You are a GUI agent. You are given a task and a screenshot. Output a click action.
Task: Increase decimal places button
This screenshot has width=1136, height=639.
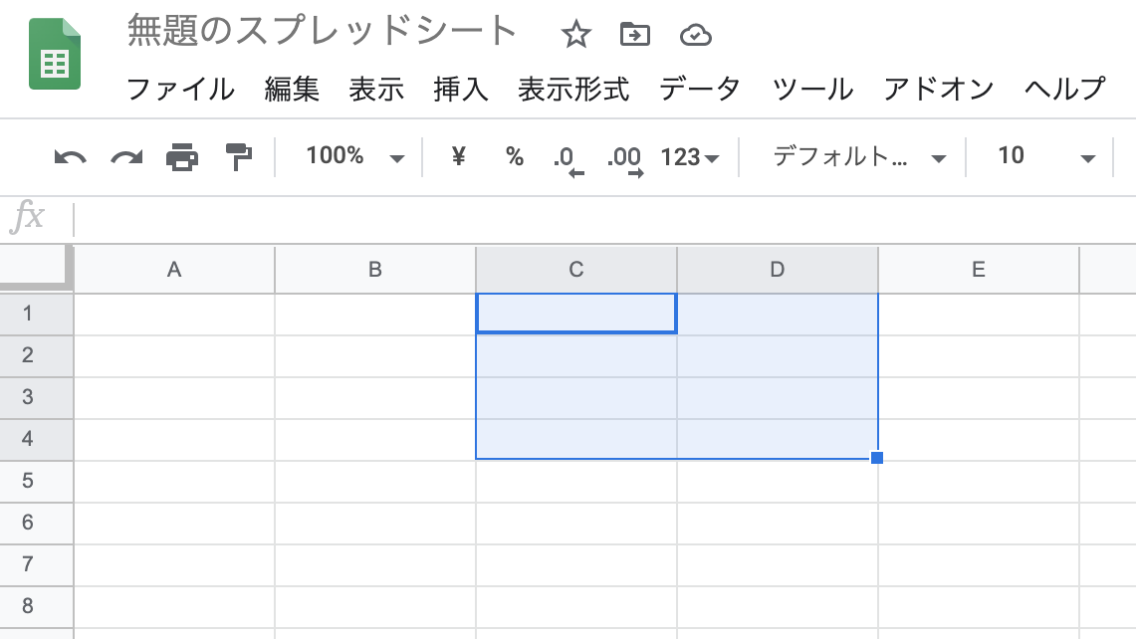pos(624,158)
